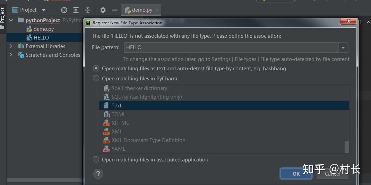371x185 pixels.
Task: Open the File pattern dropdown arrow
Action: click(x=343, y=47)
